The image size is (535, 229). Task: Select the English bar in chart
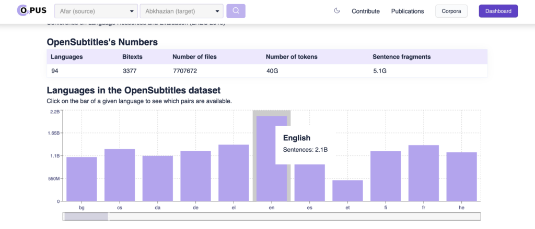[266, 156]
